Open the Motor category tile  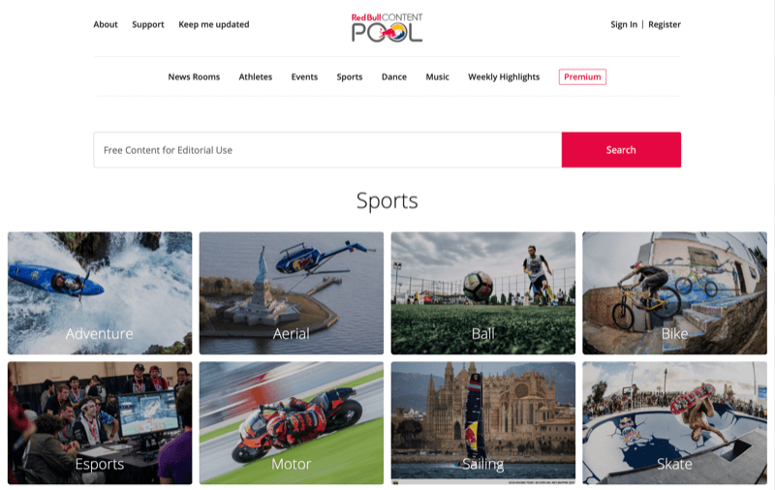pos(292,423)
